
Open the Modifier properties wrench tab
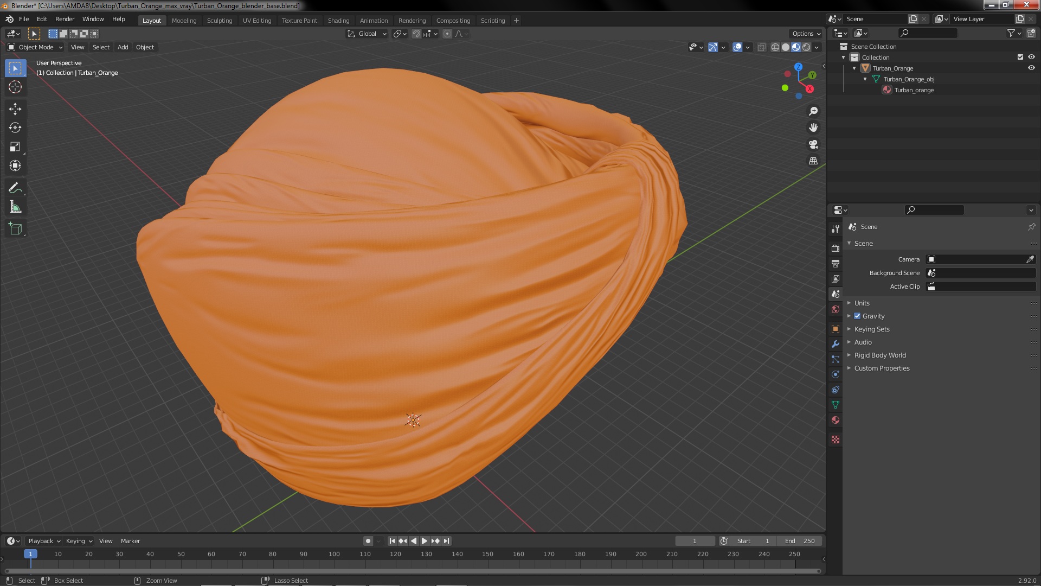point(836,344)
